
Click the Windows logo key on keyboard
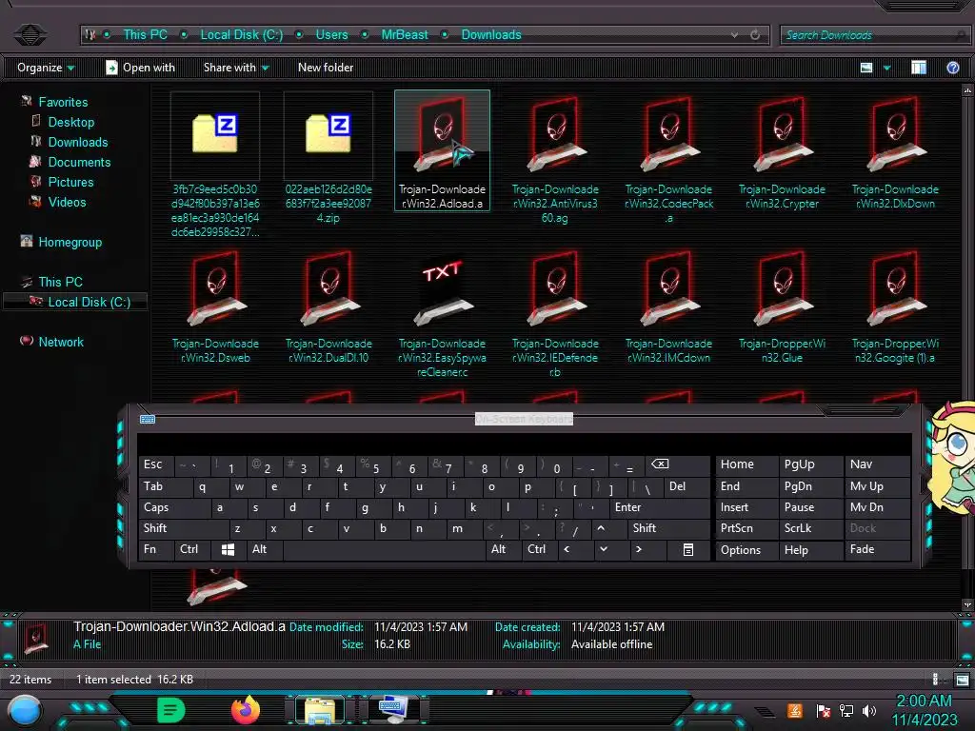pos(229,549)
